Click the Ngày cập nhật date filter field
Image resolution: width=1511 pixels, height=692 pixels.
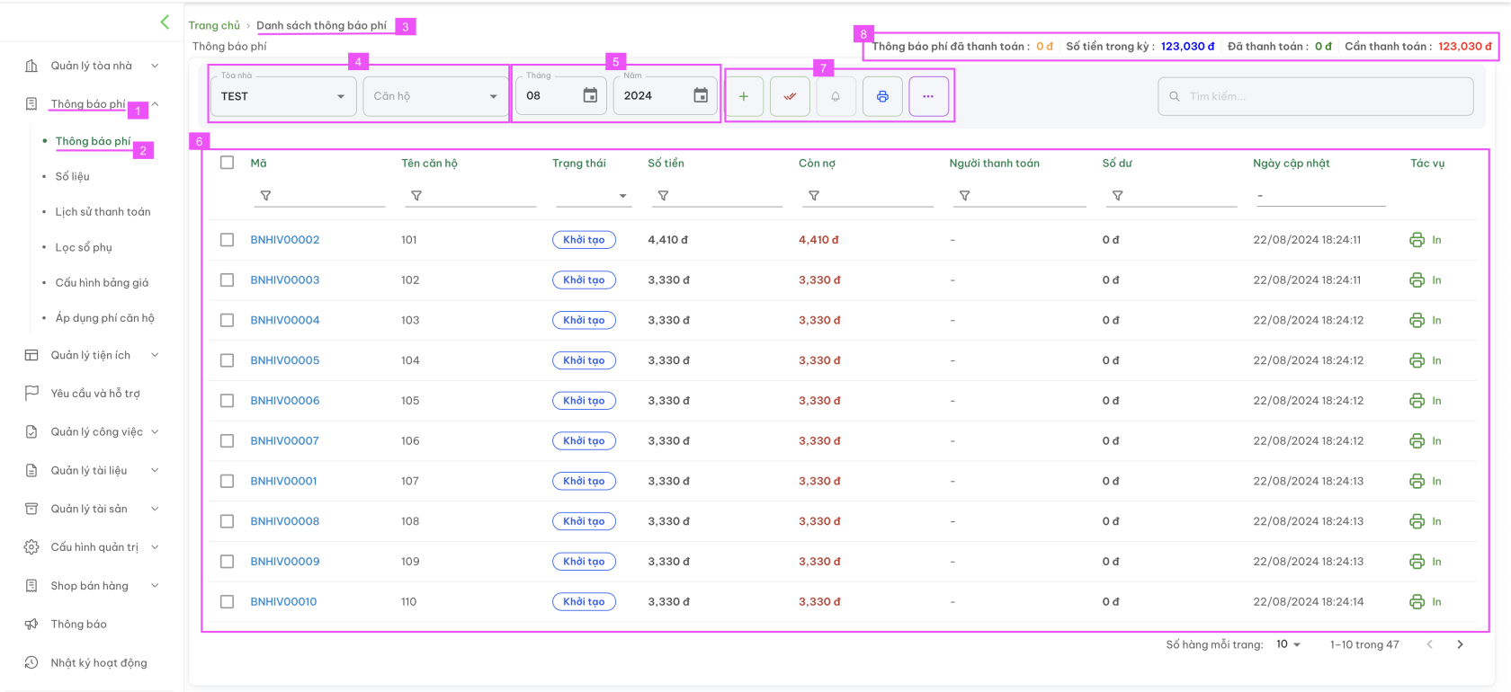tap(1320, 196)
